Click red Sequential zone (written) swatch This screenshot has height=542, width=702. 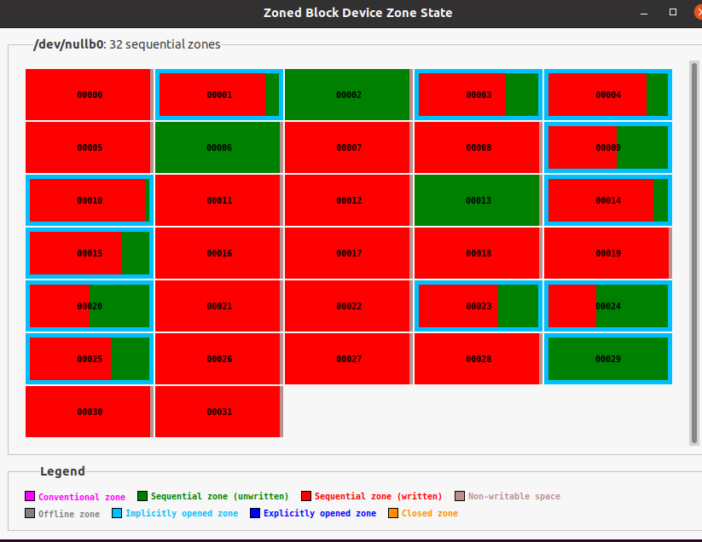(306, 496)
